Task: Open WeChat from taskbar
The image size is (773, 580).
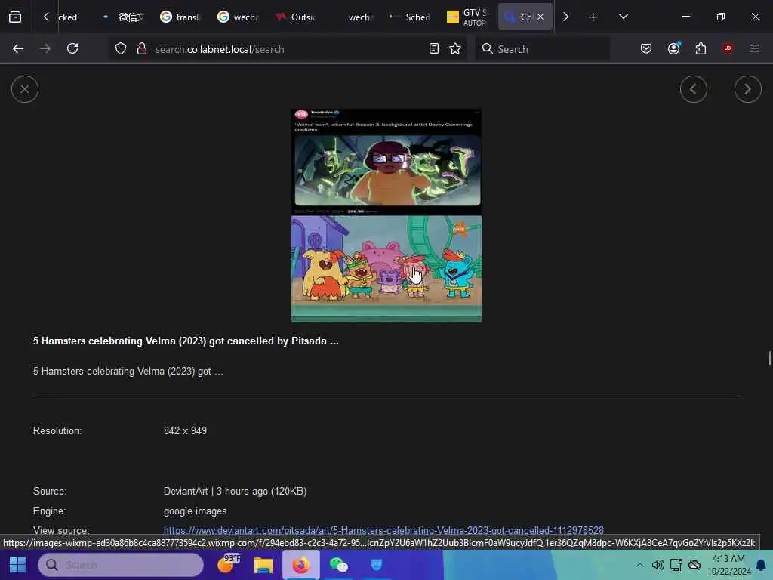Action: tap(339, 565)
